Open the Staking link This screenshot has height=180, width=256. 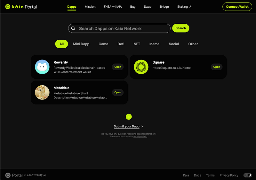coord(184,7)
